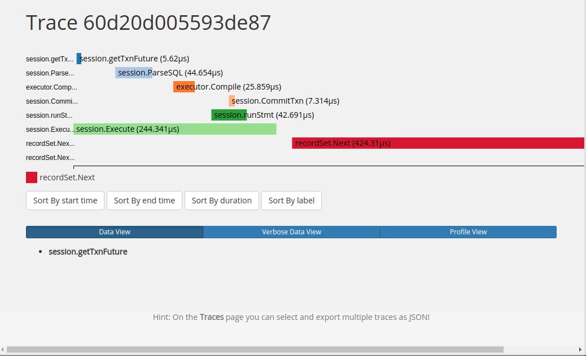The image size is (586, 356).
Task: Open the Profile View tab
Action: (468, 232)
